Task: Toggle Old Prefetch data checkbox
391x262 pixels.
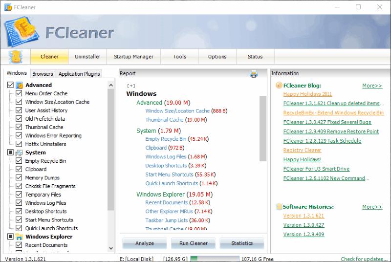Action: (x=19, y=119)
